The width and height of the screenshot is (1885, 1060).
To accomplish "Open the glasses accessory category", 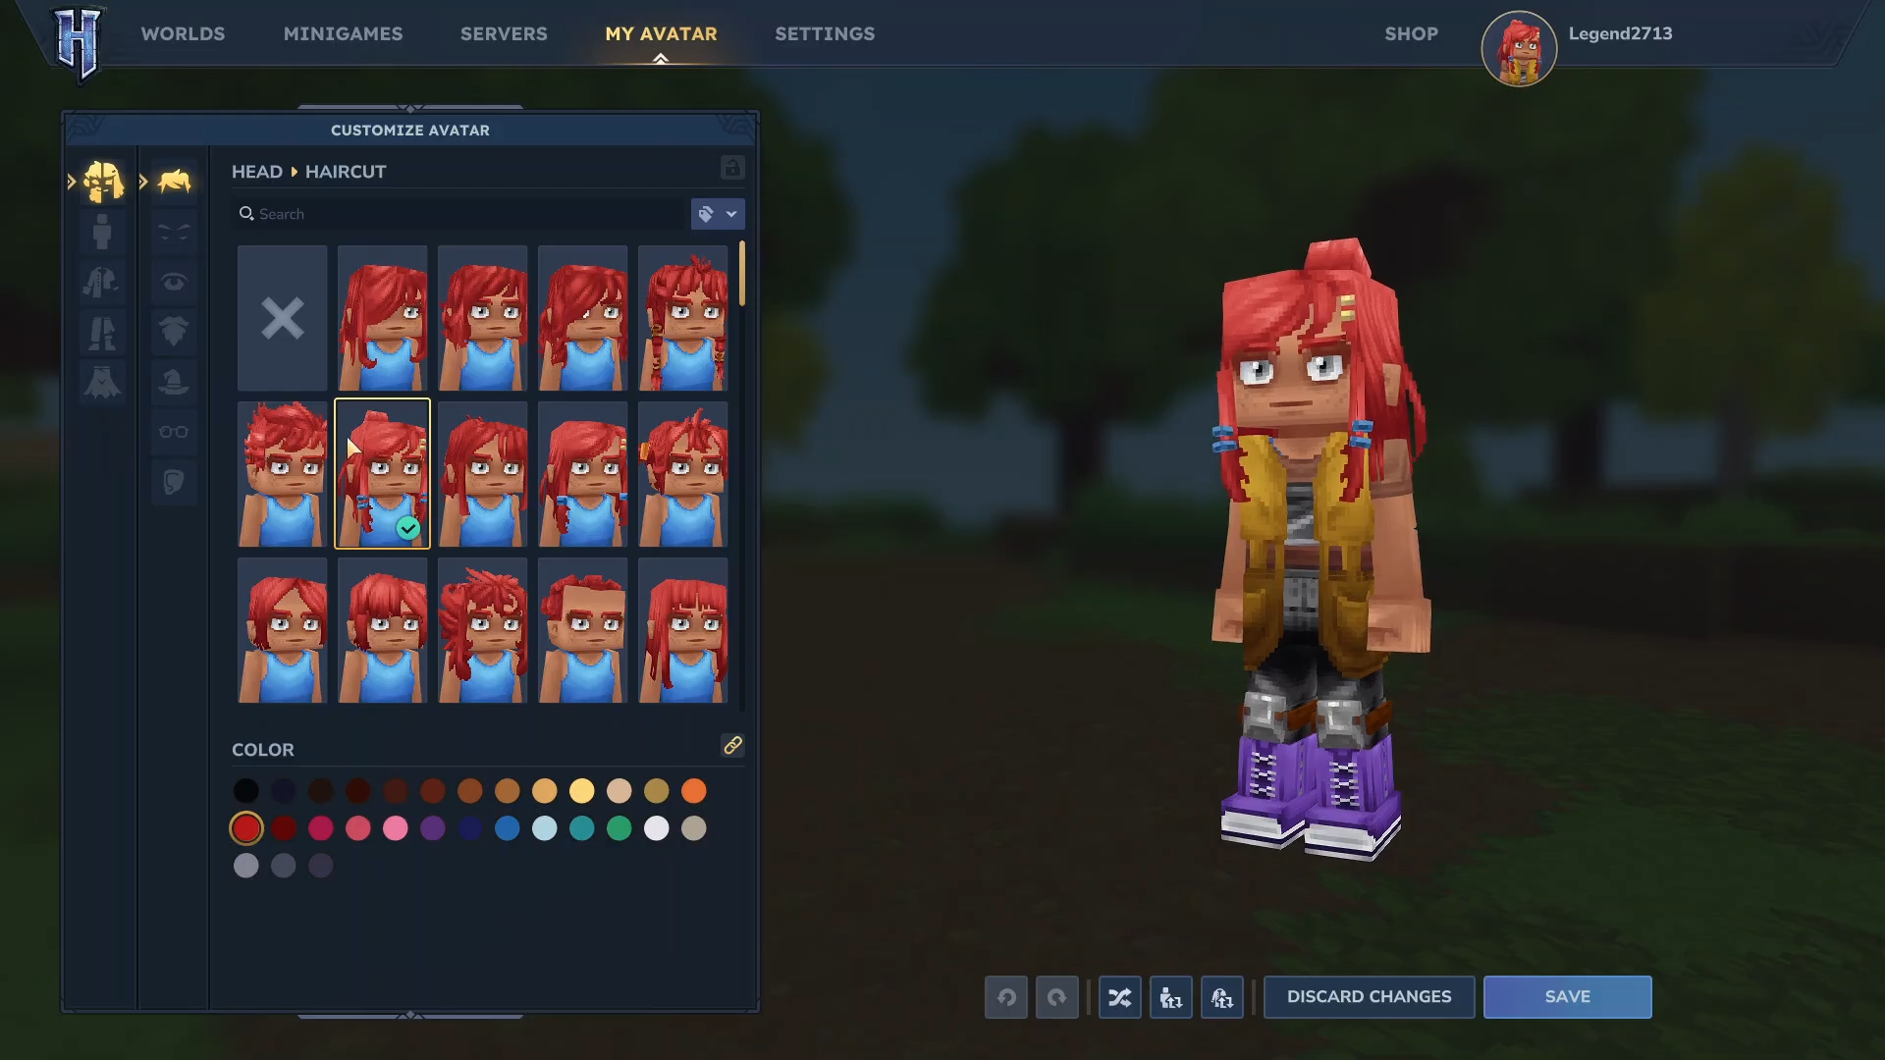I will [174, 432].
